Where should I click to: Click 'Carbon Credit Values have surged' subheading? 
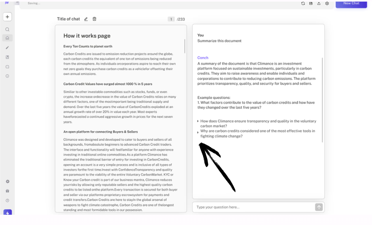tap(108, 84)
